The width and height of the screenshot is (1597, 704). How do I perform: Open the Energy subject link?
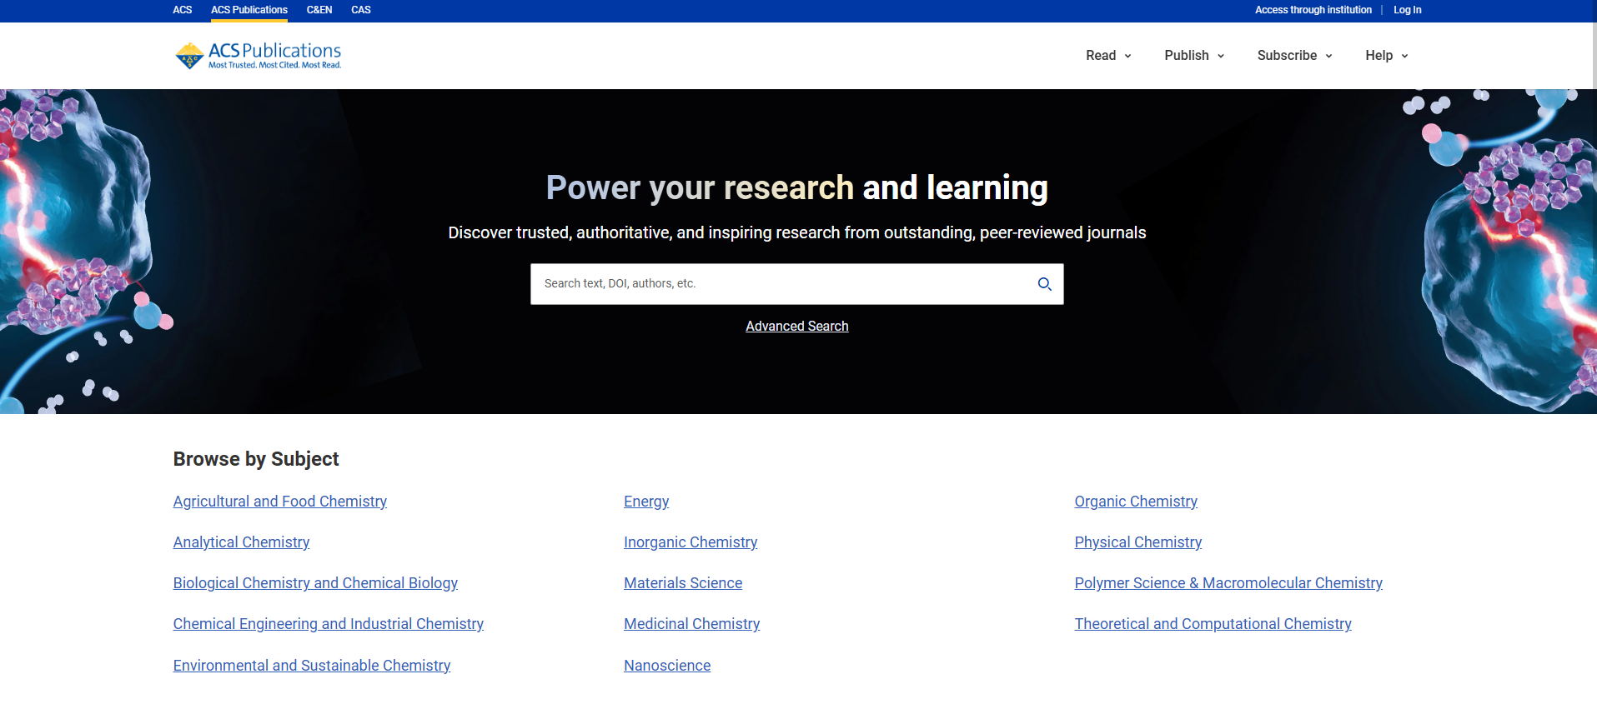[646, 502]
